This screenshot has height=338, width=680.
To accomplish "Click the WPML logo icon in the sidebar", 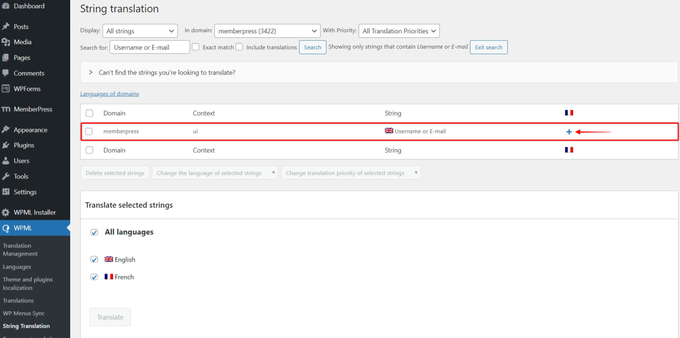I will (6, 228).
